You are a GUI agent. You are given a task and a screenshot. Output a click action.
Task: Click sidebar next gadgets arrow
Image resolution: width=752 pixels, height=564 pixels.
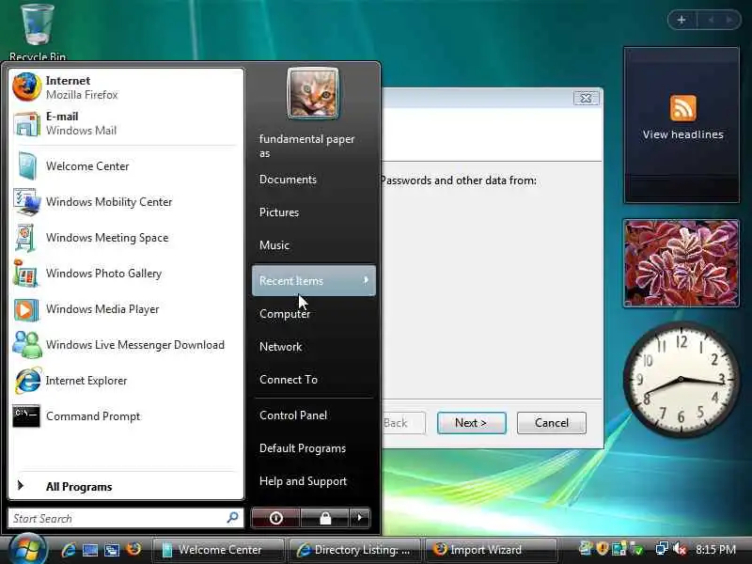(729, 20)
